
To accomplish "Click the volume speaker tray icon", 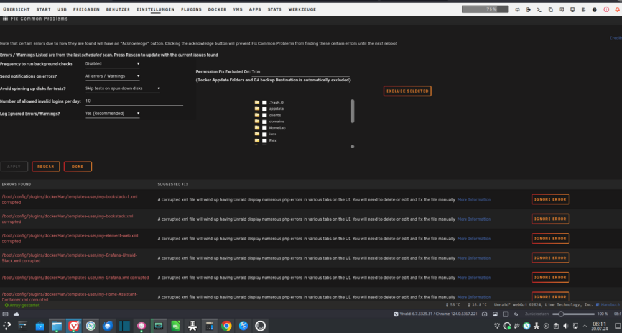I will 565,326.
